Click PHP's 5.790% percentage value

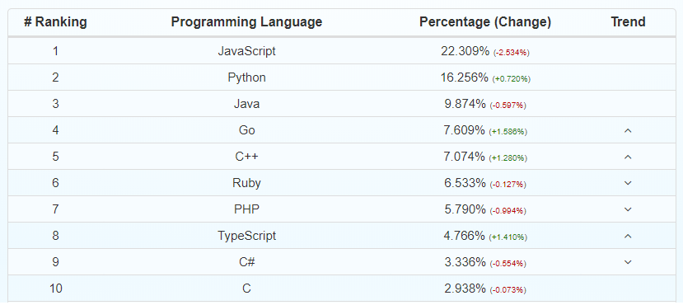point(465,209)
